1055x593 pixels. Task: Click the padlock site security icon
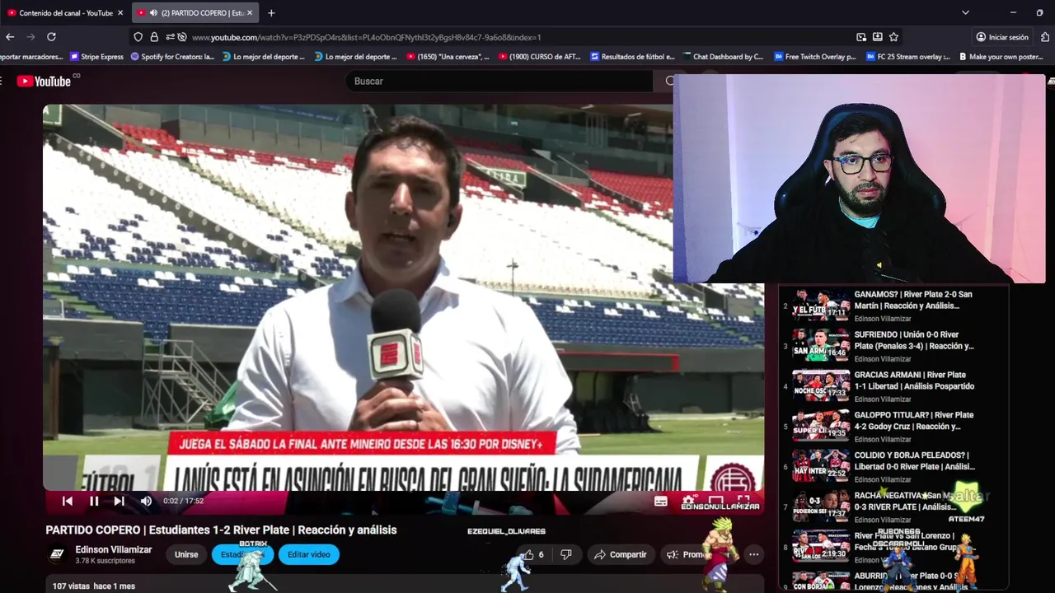[x=154, y=37]
